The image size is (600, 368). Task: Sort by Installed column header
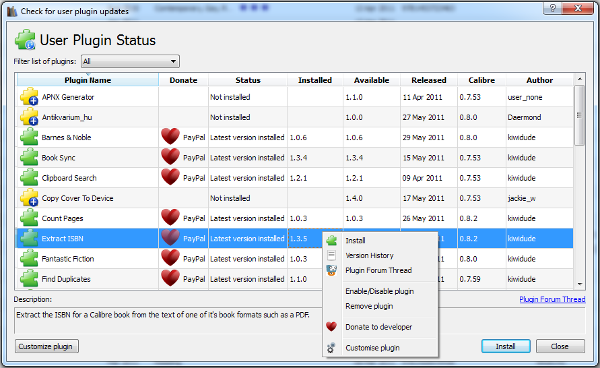(315, 80)
